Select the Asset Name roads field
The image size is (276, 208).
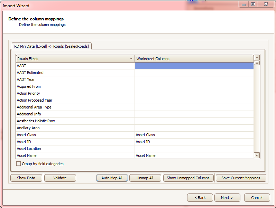(x=75, y=155)
